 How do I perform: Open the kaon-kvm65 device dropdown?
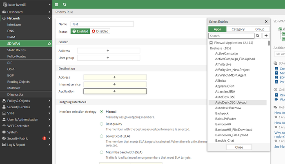click(x=26, y=4)
